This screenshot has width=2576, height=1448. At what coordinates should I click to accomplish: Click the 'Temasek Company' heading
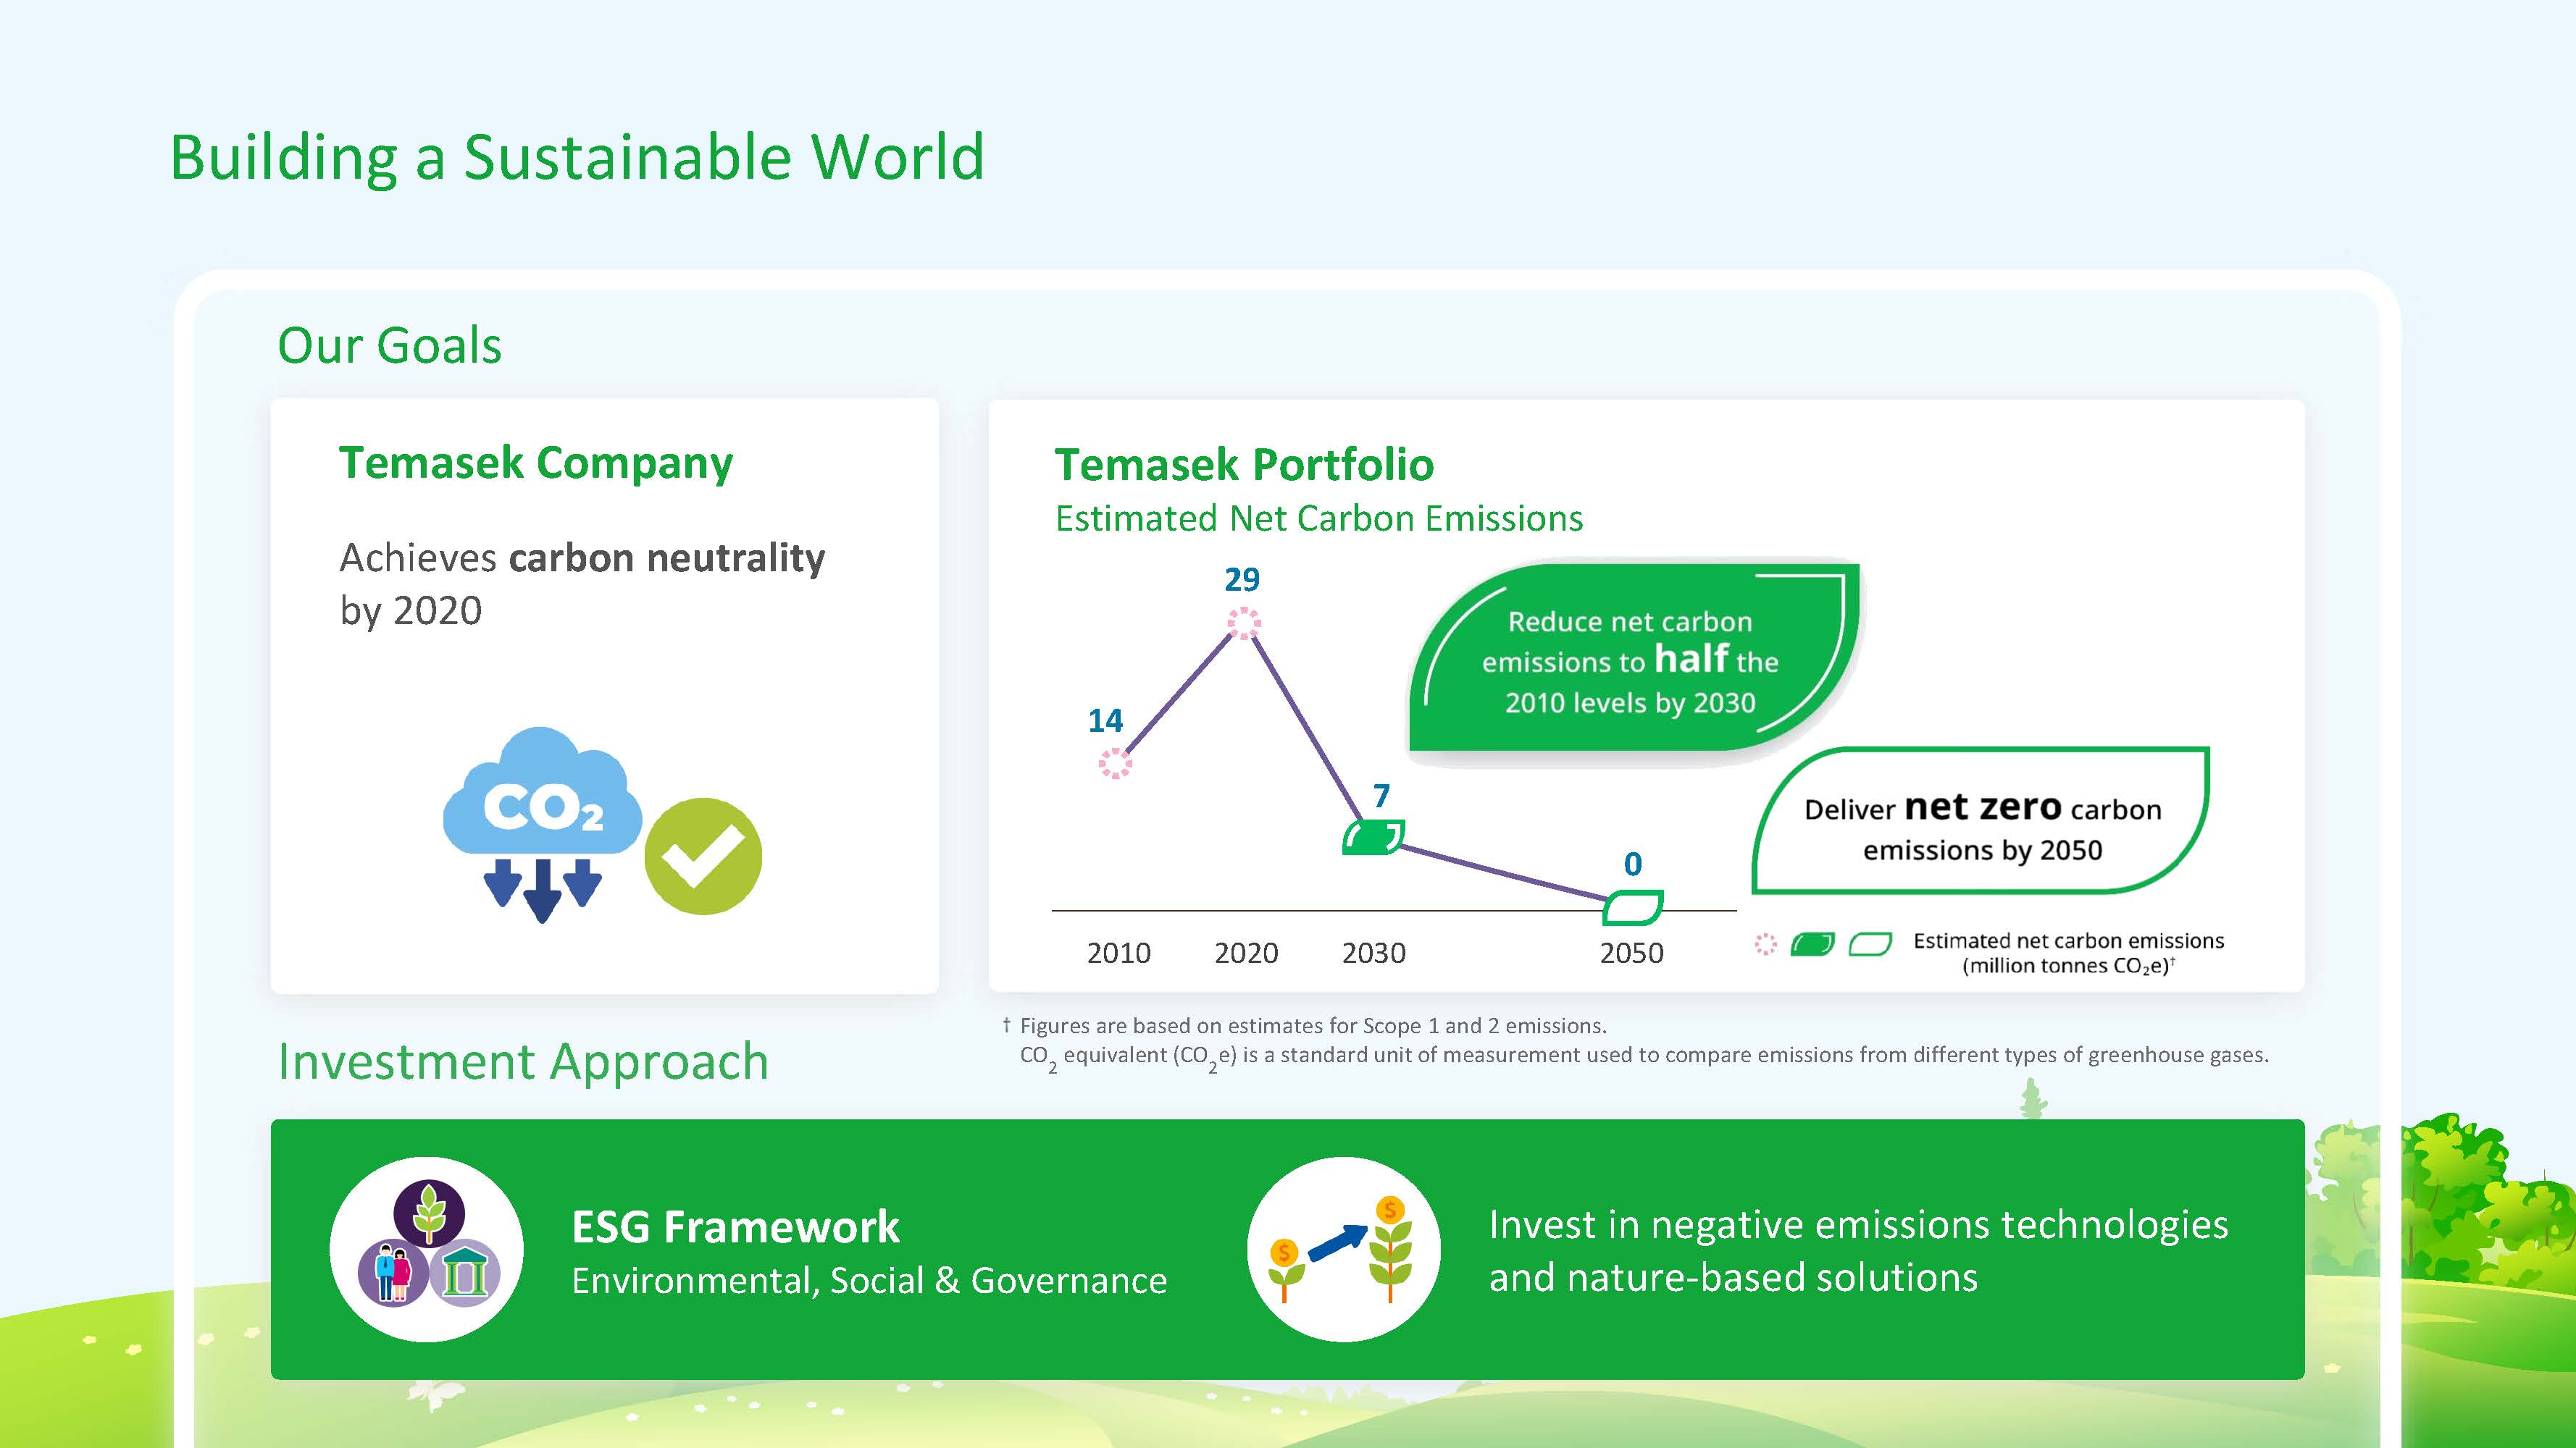click(x=536, y=463)
